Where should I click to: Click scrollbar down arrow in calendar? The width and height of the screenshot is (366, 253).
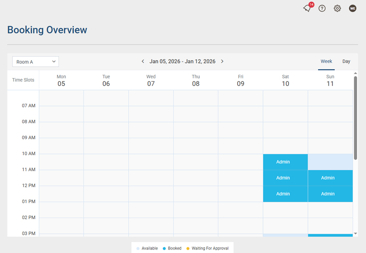coord(355,234)
